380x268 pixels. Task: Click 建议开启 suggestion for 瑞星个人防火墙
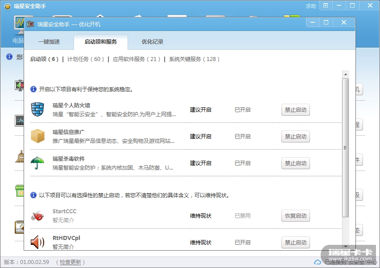click(201, 110)
